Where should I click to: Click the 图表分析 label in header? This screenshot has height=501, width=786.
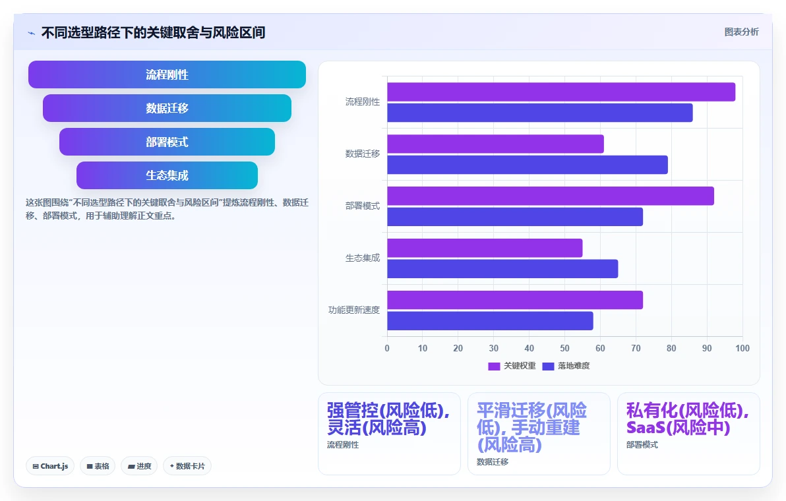[x=741, y=32]
